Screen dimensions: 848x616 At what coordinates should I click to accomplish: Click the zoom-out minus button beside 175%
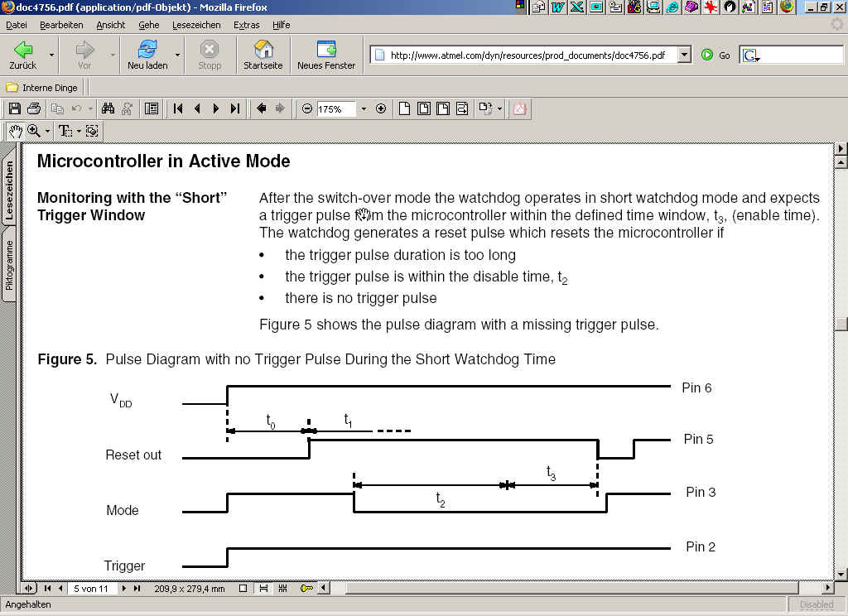coord(307,108)
